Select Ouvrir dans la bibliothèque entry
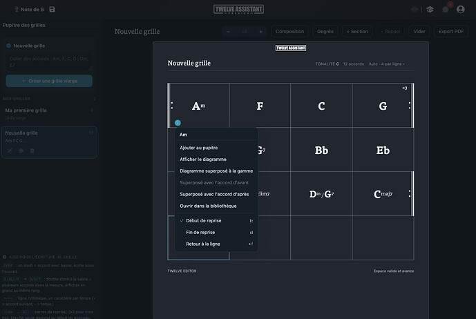The image size is (476, 319). [216, 206]
